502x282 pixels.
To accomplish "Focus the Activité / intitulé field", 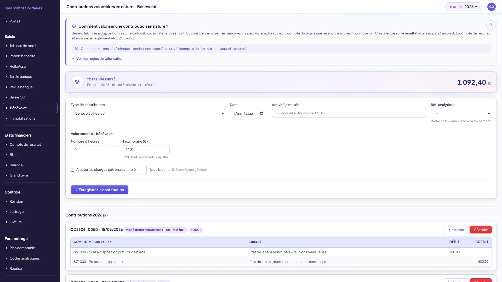I will (x=349, y=113).
